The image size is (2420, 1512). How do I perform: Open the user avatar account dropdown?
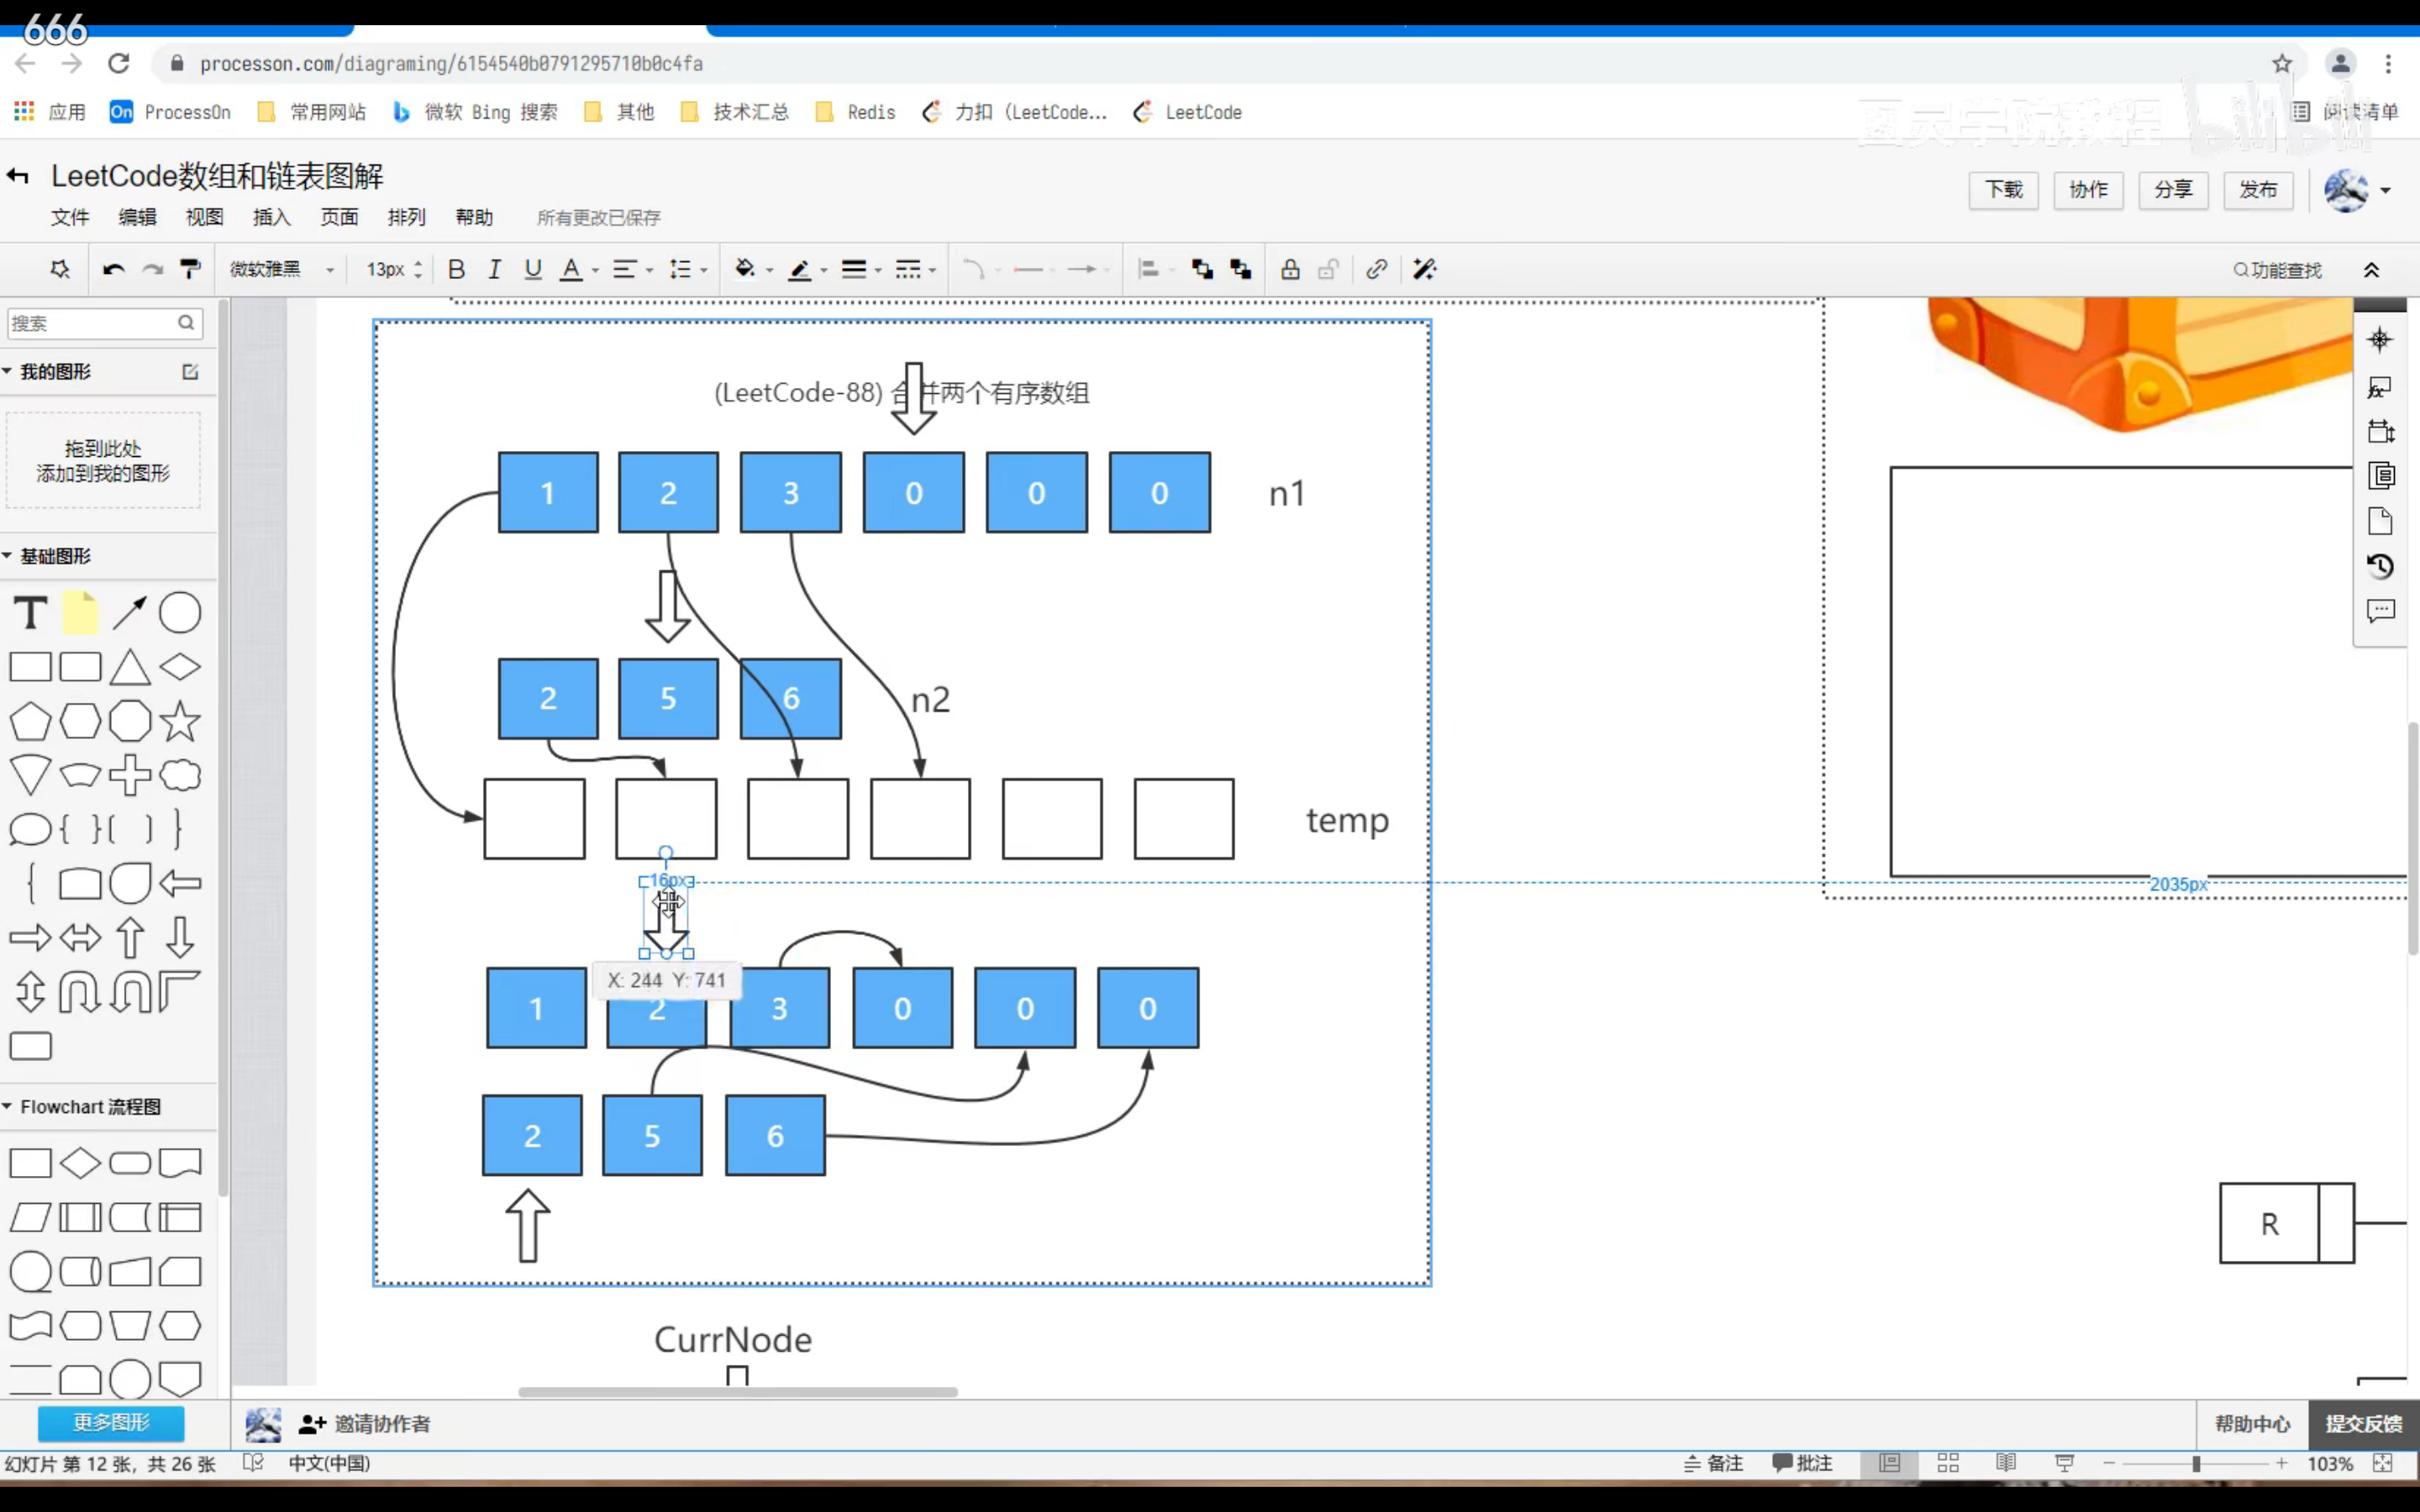point(2356,190)
